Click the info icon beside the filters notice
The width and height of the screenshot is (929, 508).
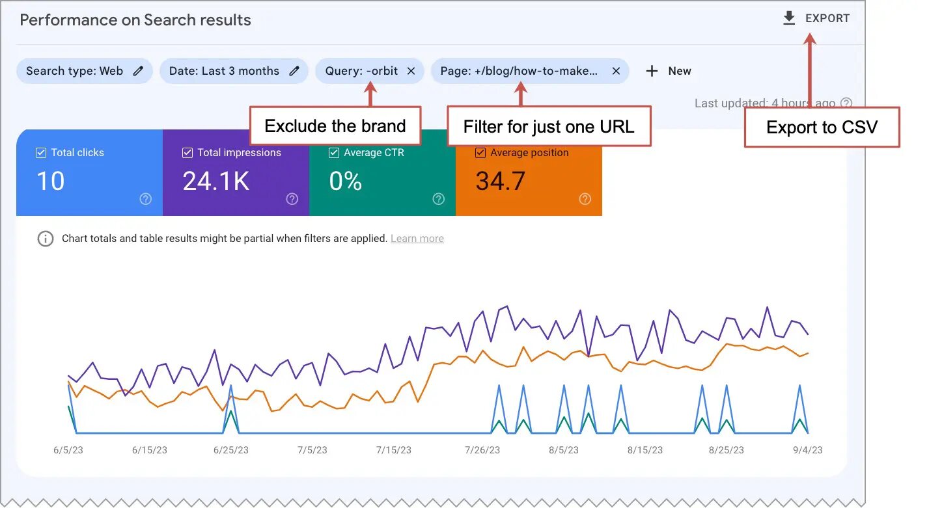point(45,239)
